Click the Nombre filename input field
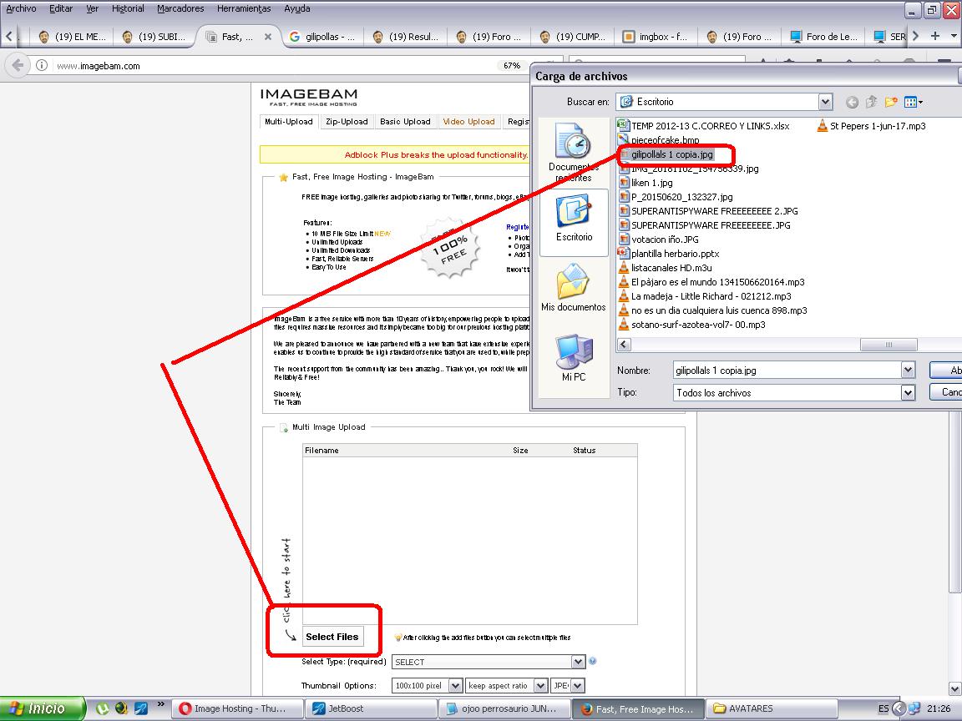The width and height of the screenshot is (962, 721). (787, 371)
